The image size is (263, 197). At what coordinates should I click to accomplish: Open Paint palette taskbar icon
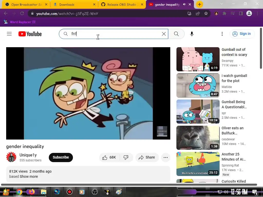point(119,192)
